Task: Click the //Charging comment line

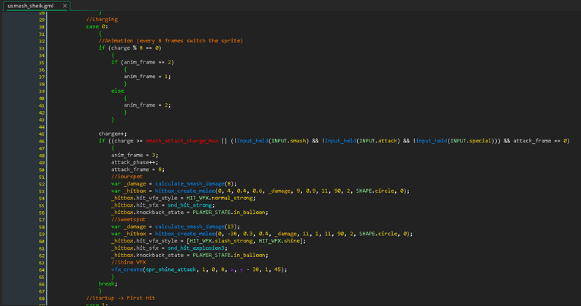Action: click(x=102, y=19)
